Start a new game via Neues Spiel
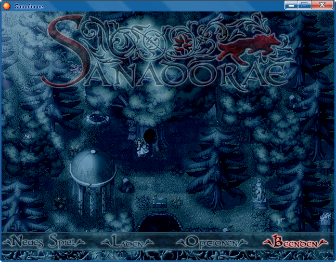 44,241
